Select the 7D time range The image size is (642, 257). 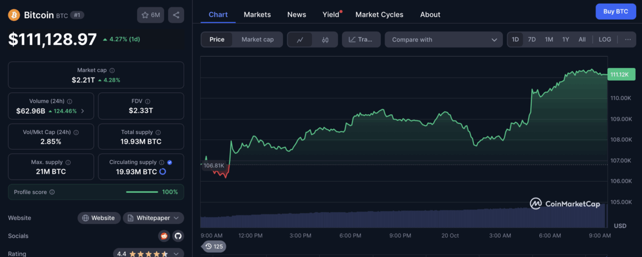pos(532,40)
